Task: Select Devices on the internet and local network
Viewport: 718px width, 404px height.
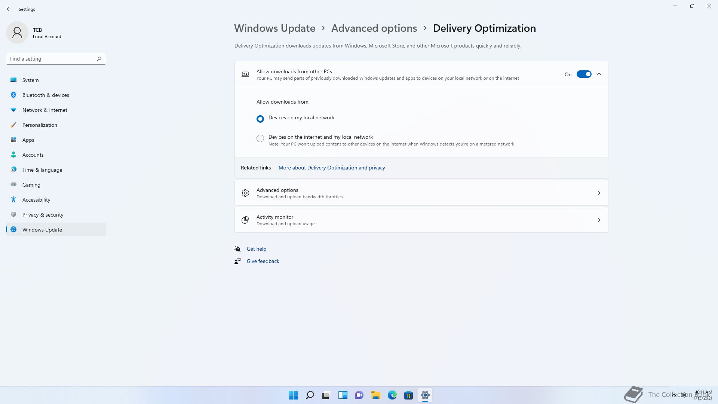Action: click(260, 138)
